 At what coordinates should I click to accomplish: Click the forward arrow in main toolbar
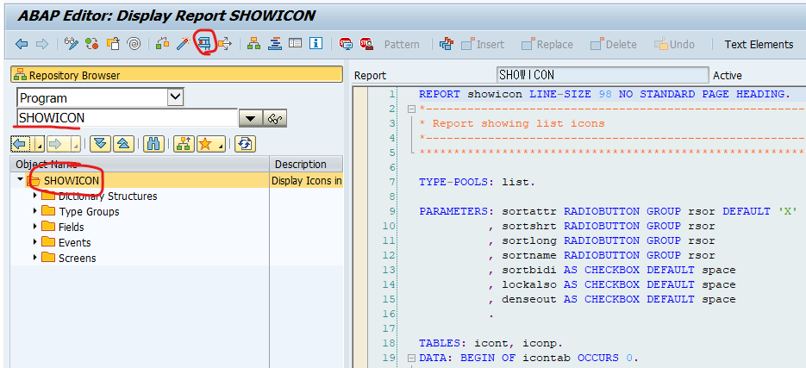pyautogui.click(x=42, y=44)
